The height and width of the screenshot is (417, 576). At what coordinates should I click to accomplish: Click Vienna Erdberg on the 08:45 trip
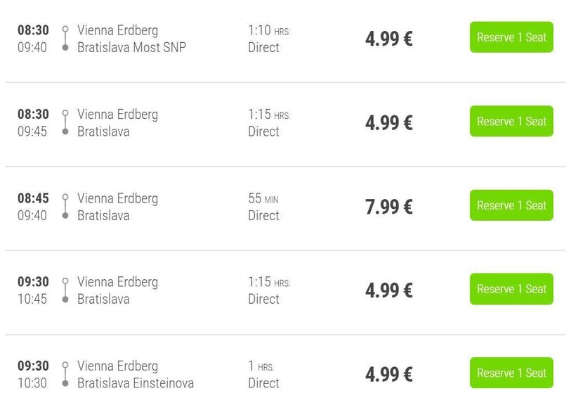pos(117,198)
